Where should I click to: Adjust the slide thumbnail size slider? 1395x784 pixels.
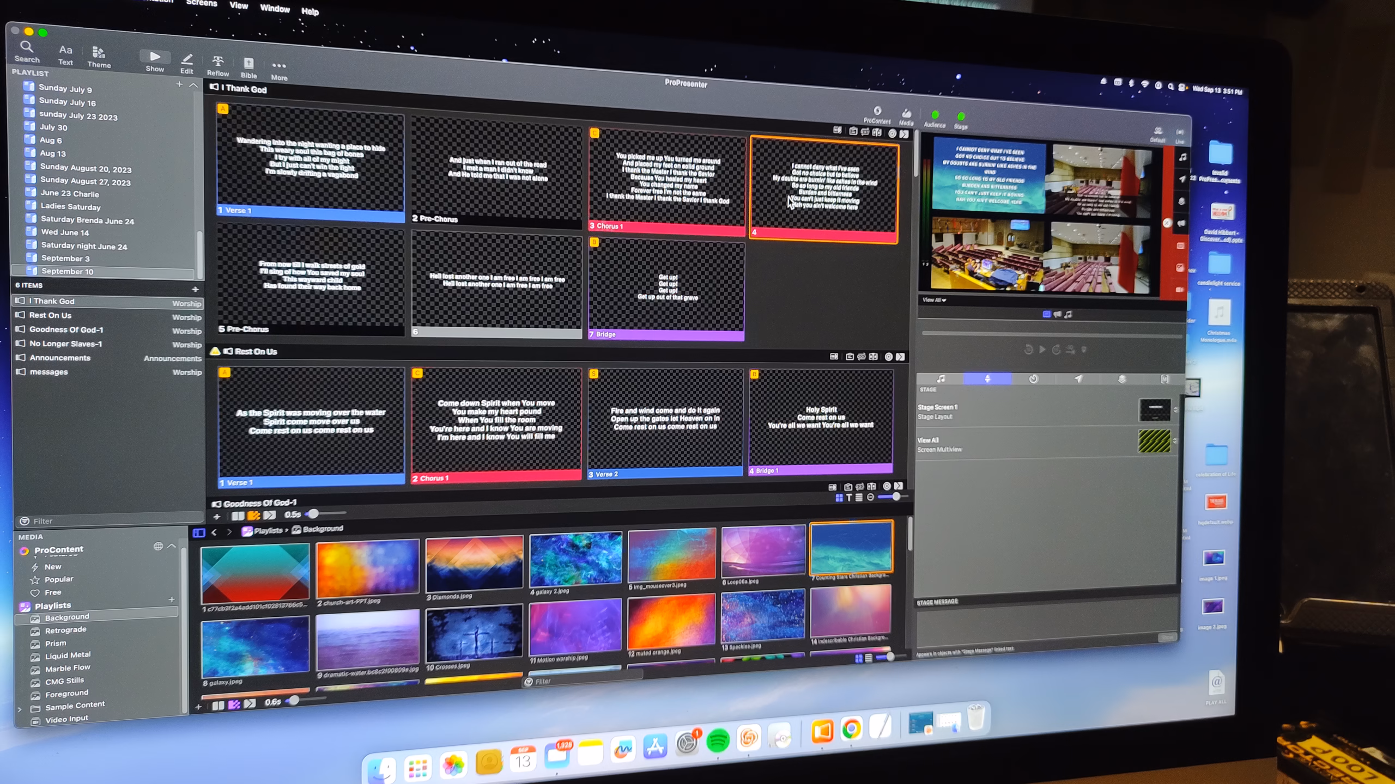pyautogui.click(x=895, y=497)
